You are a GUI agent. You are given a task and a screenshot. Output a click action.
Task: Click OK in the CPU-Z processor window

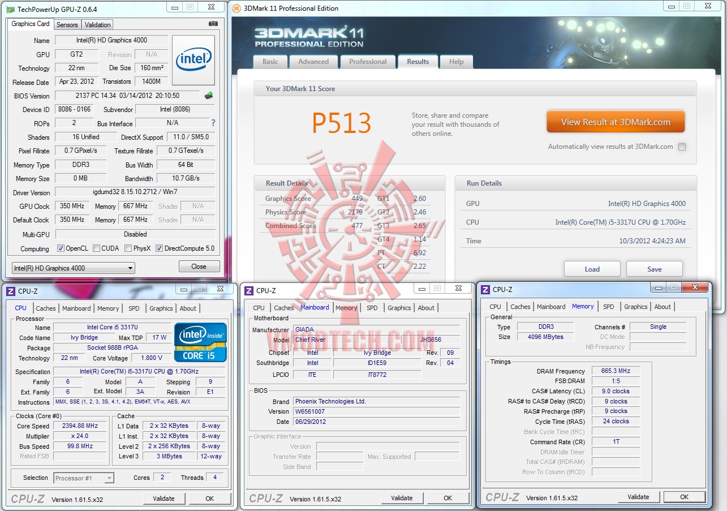click(209, 499)
